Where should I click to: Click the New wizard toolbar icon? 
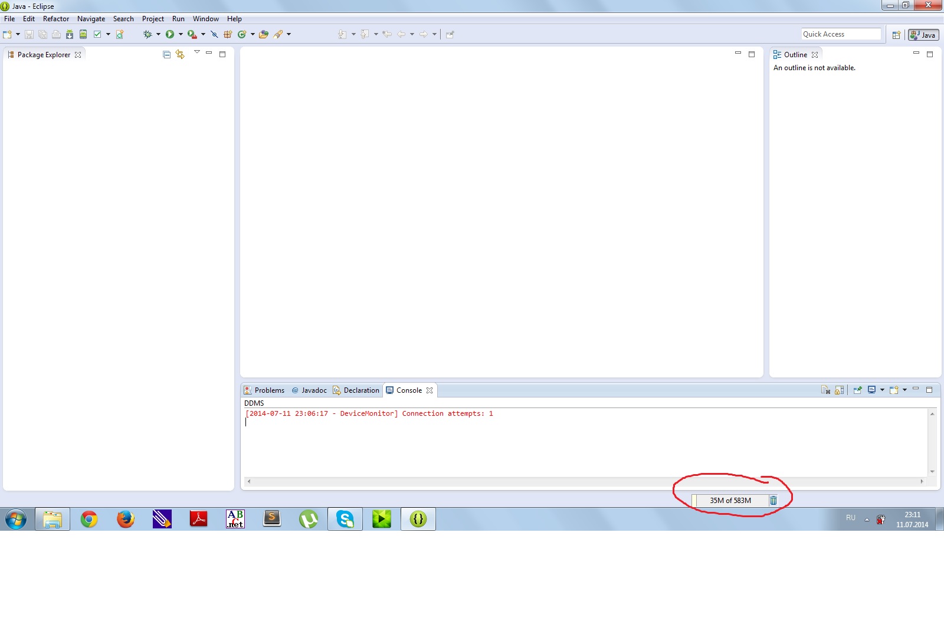click(x=7, y=34)
